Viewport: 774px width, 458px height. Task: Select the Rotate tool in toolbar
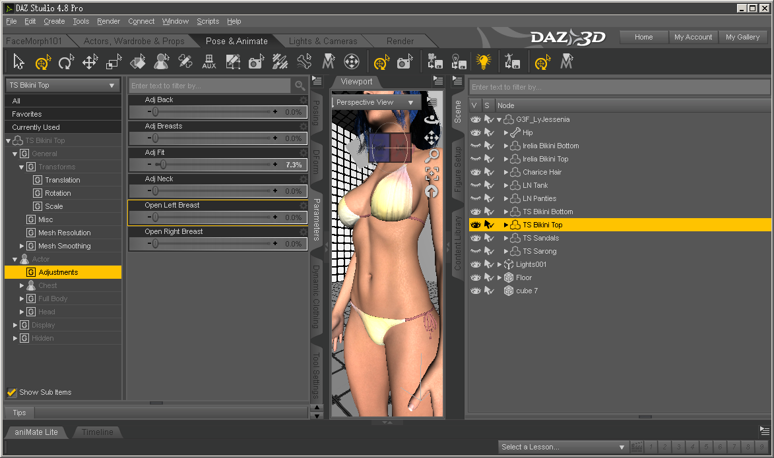(x=65, y=62)
